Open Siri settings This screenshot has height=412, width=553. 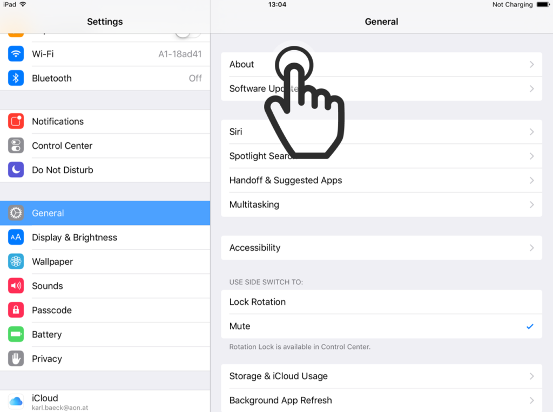tap(382, 132)
